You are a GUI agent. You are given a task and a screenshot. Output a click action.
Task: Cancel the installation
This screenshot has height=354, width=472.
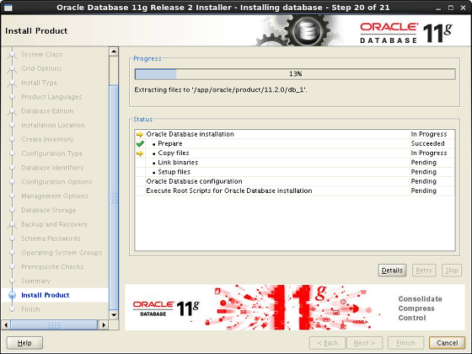447,343
